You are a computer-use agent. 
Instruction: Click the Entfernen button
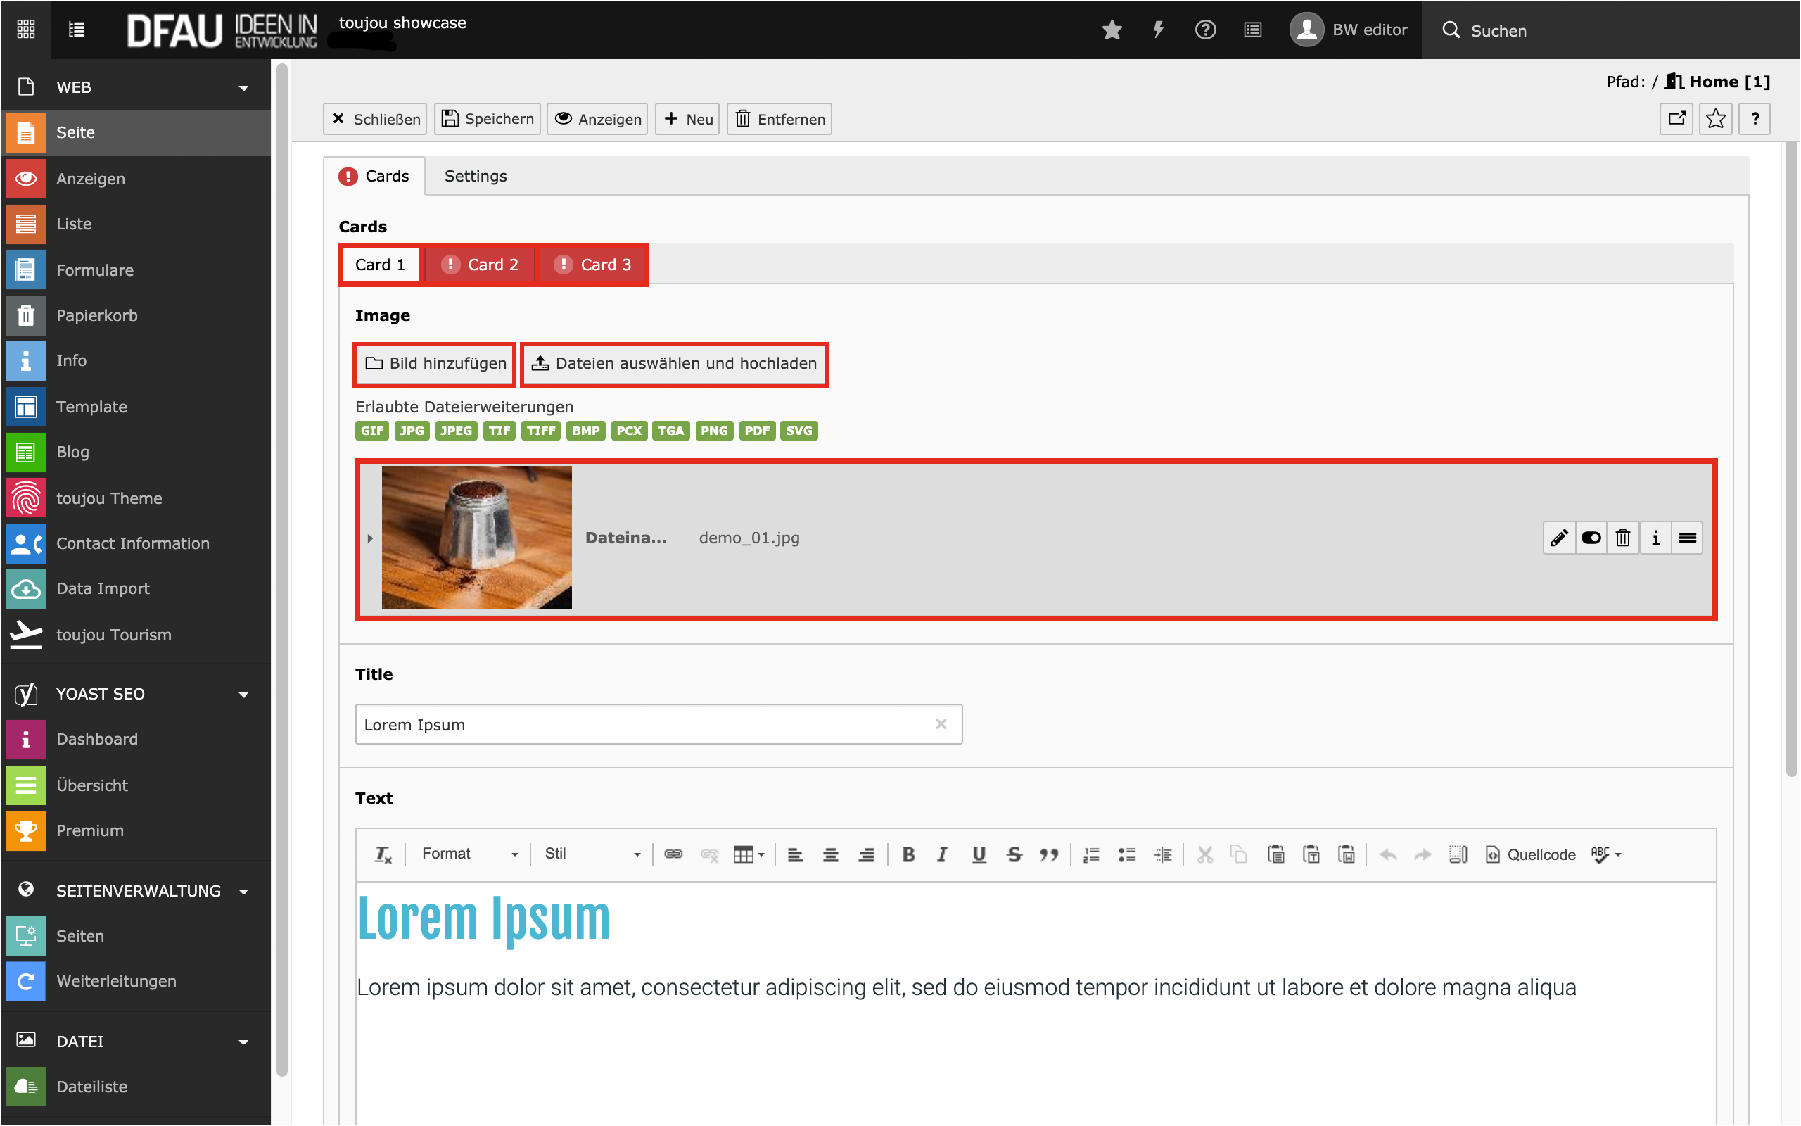tap(780, 119)
